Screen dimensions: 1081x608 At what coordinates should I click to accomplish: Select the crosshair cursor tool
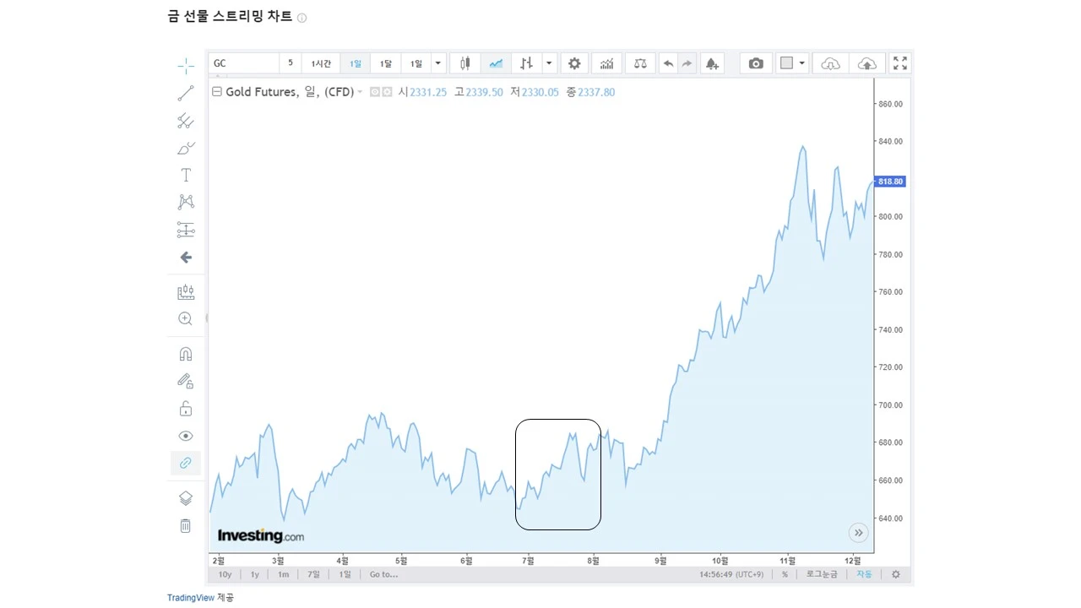(x=186, y=66)
